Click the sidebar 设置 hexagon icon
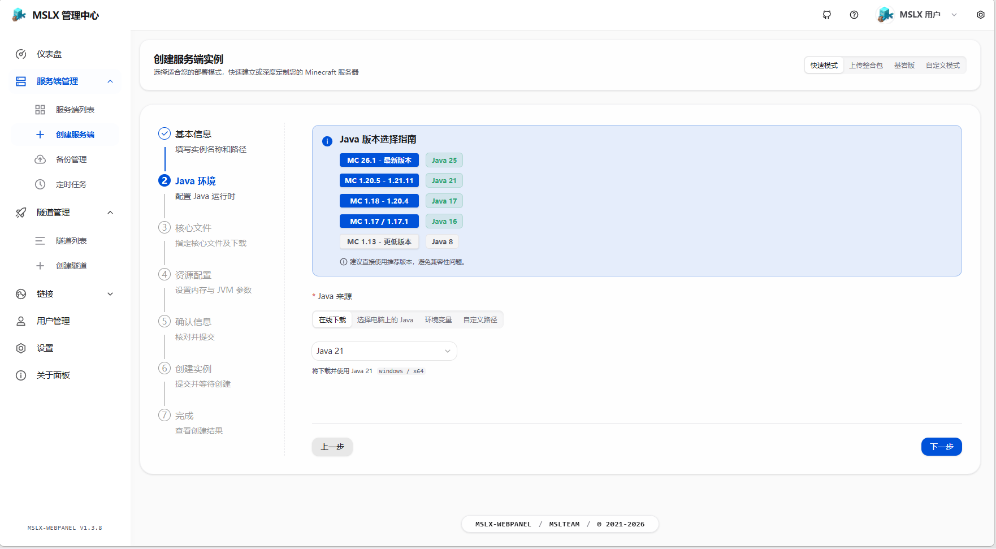The image size is (996, 549). pos(21,348)
